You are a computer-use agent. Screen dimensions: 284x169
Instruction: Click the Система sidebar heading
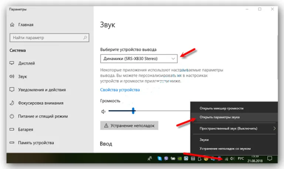[x=18, y=50]
